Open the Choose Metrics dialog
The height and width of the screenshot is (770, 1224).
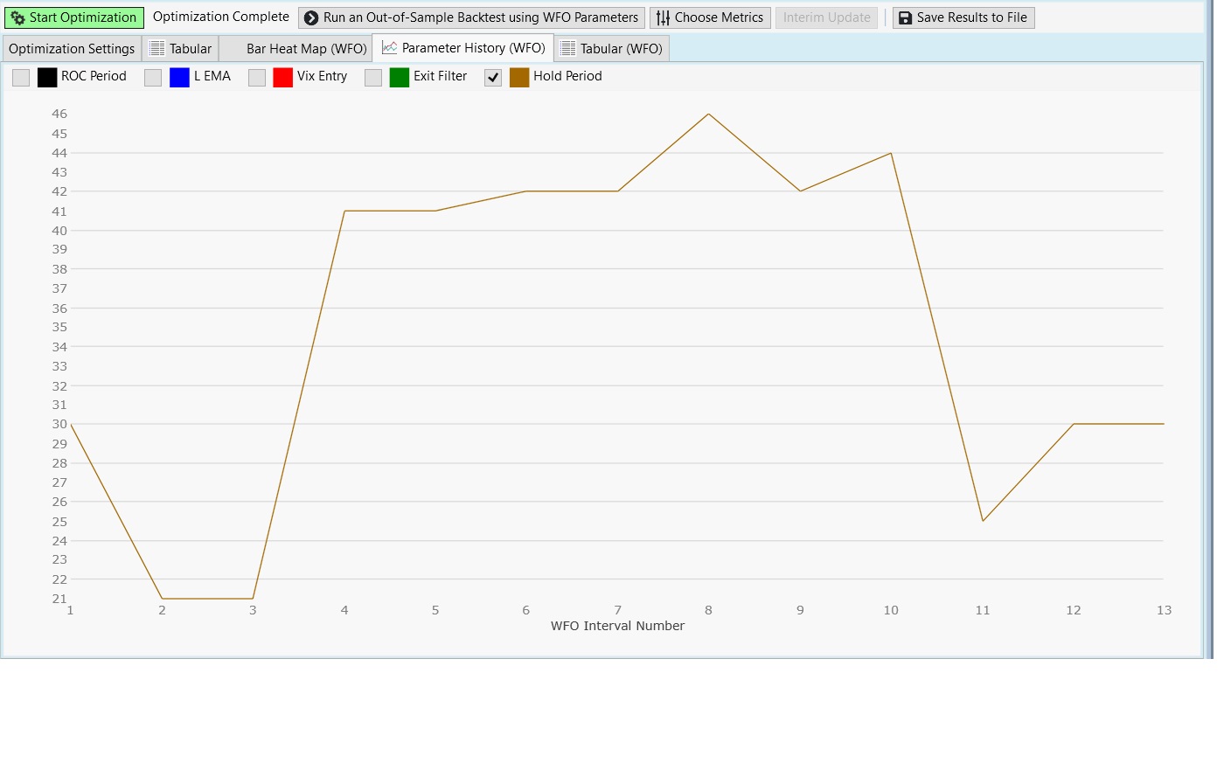pyautogui.click(x=710, y=17)
